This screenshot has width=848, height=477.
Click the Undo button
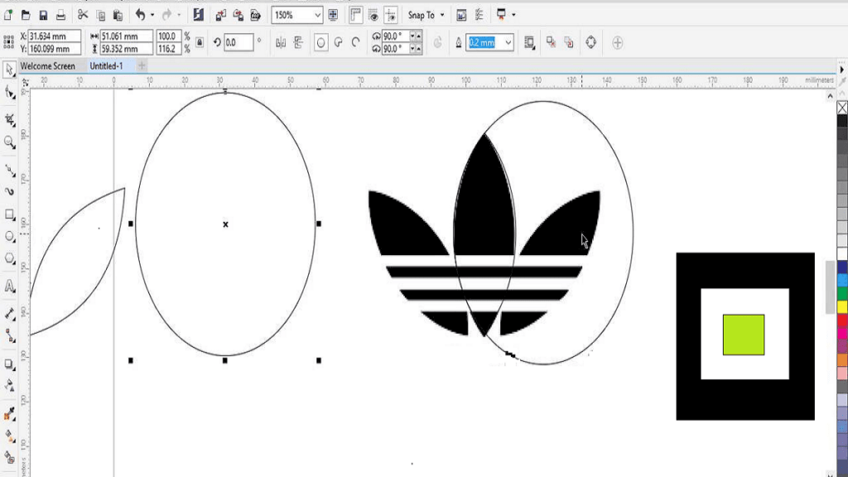point(141,14)
